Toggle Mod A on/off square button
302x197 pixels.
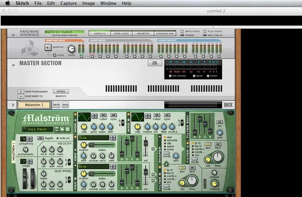click(x=75, y=114)
